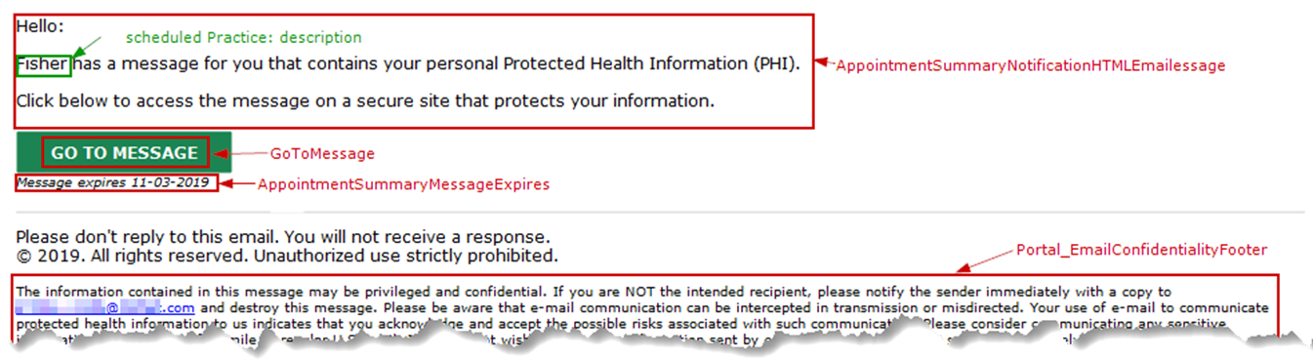Image resolution: width=1313 pixels, height=359 pixels.
Task: Click the 'Message expires 11-03-2019' text
Action: pyautogui.click(x=113, y=182)
